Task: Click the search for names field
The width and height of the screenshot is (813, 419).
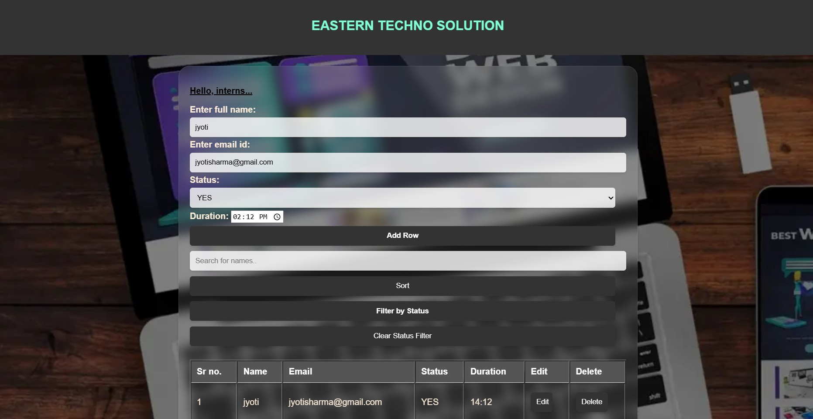Action: pyautogui.click(x=408, y=261)
